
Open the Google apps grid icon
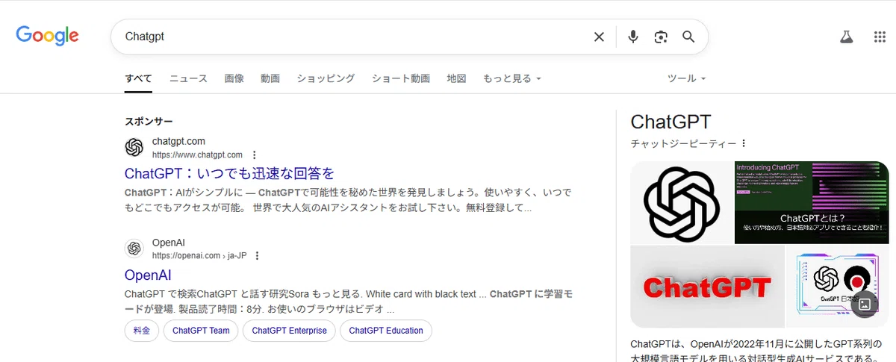tap(880, 37)
